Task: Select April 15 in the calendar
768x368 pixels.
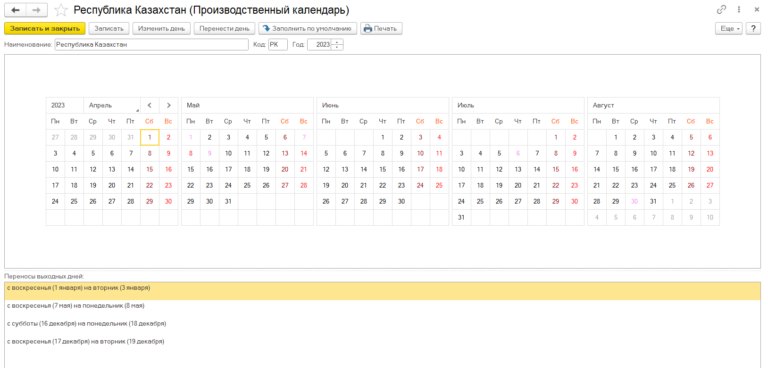Action: 150,169
